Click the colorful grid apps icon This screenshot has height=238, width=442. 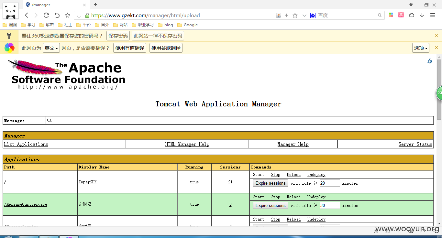tap(391, 15)
